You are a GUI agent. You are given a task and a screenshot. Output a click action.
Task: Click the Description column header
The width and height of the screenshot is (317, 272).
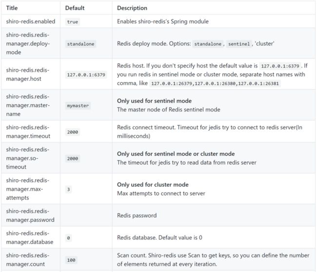click(x=132, y=8)
